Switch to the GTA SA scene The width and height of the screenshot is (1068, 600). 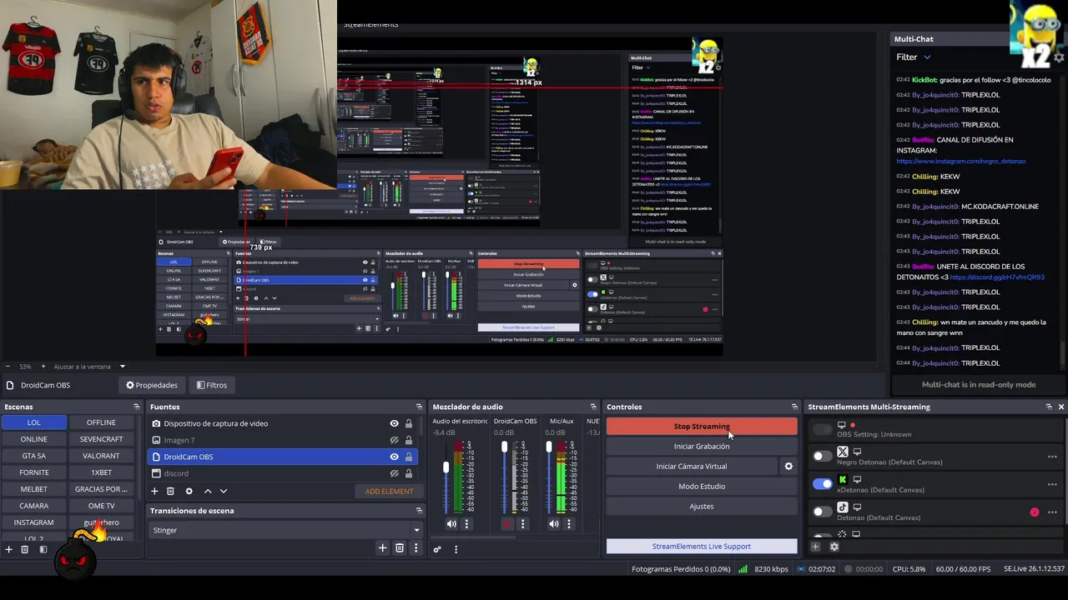pyautogui.click(x=33, y=456)
